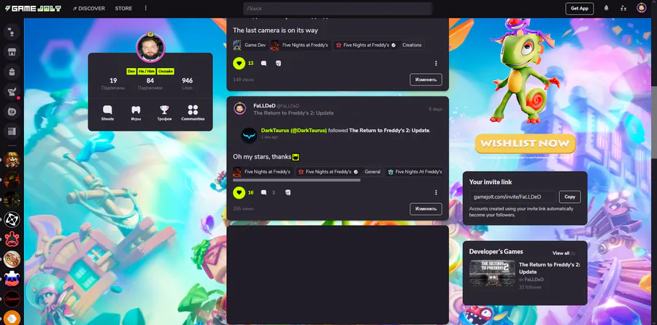Viewport: 657px width, 325px height.
Task: Open the white geometric circle community icon
Action: click(x=12, y=219)
